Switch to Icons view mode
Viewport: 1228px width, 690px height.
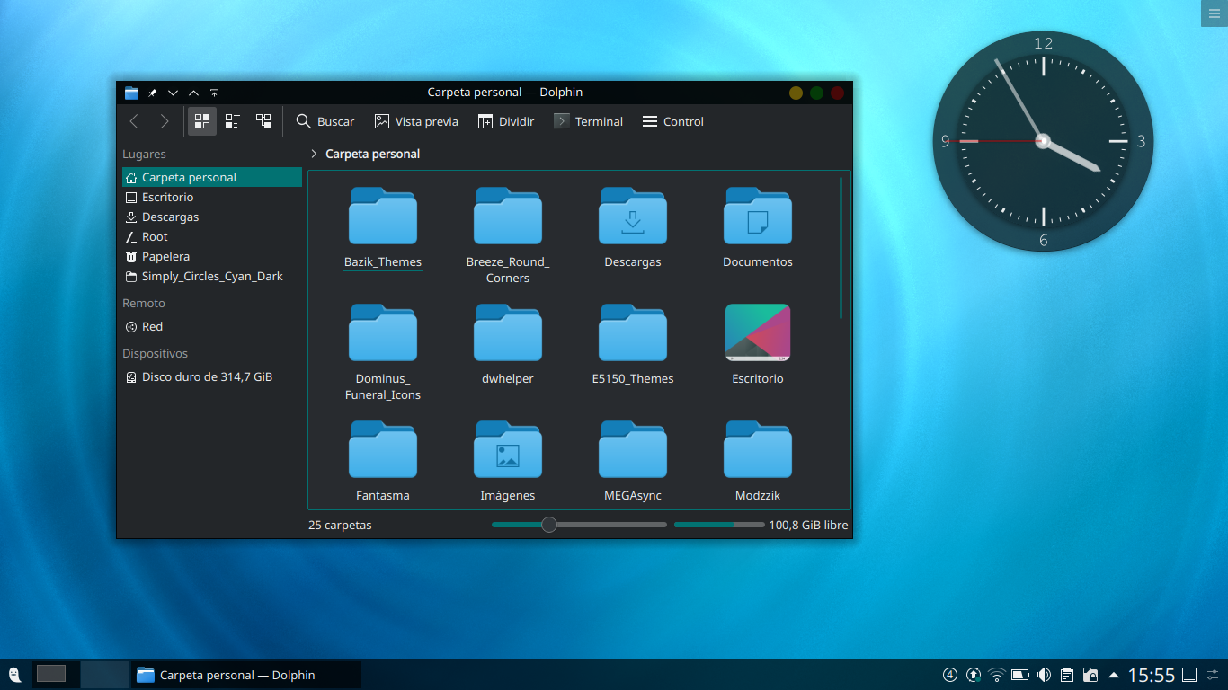(202, 121)
